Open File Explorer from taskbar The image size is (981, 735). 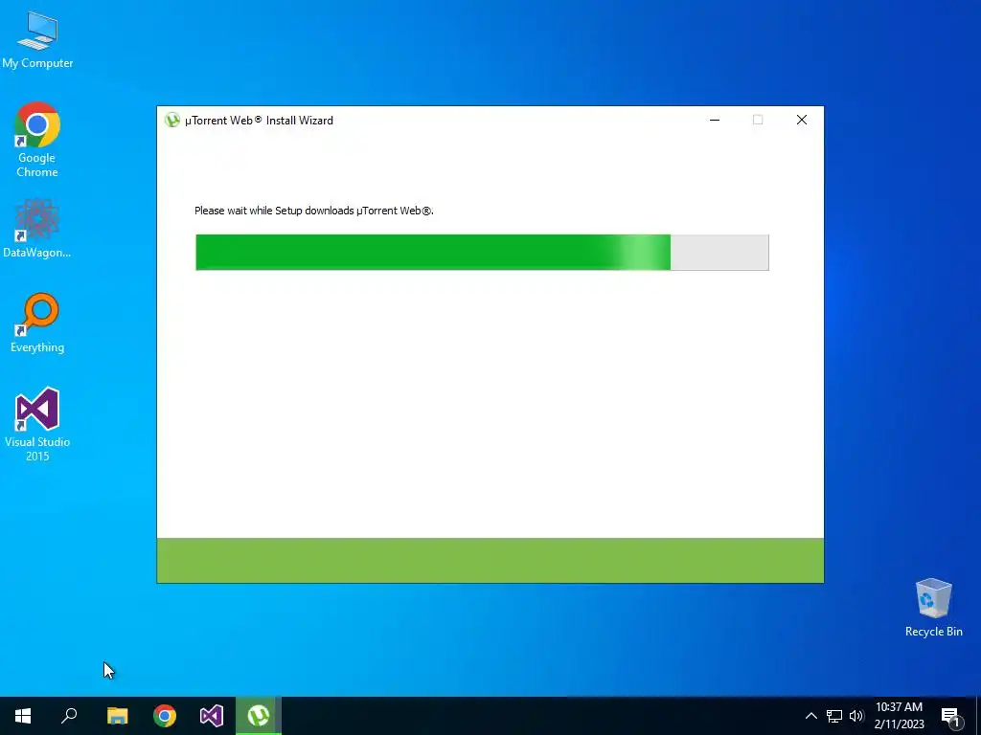coord(117,716)
